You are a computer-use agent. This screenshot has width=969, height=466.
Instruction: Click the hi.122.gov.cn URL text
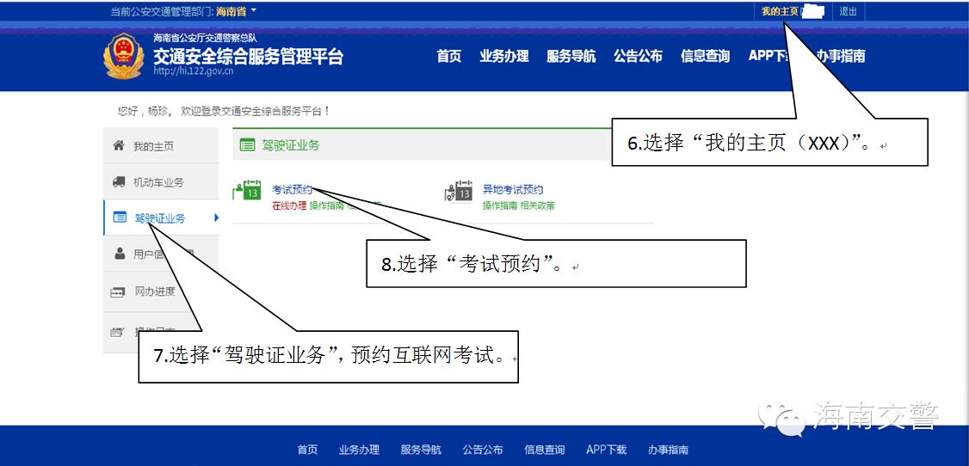[194, 71]
